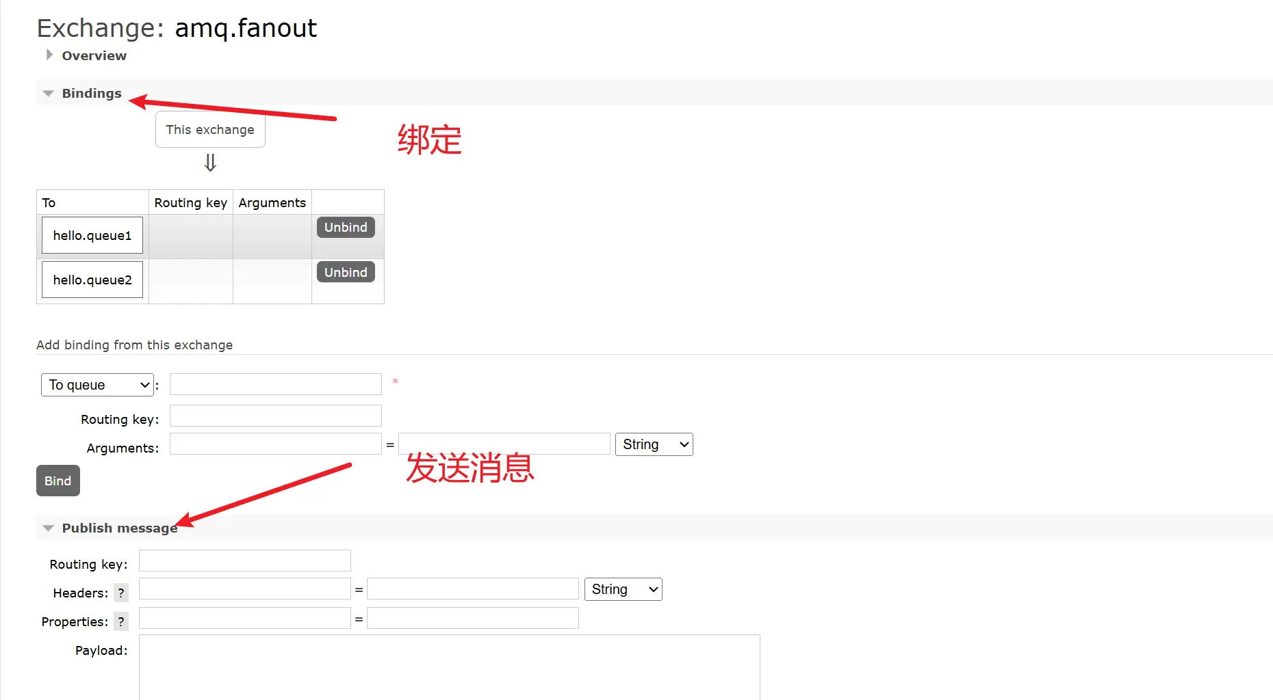Open the binding Arguments String type dropdown

654,445
